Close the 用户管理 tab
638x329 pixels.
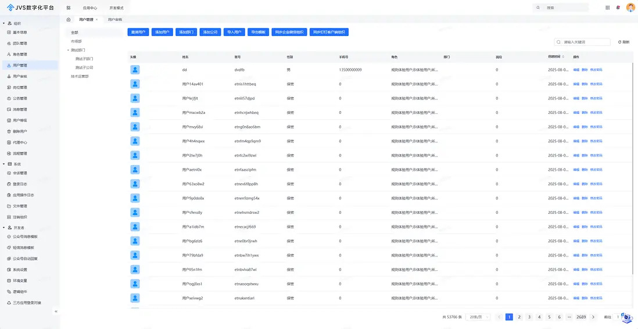pos(96,20)
